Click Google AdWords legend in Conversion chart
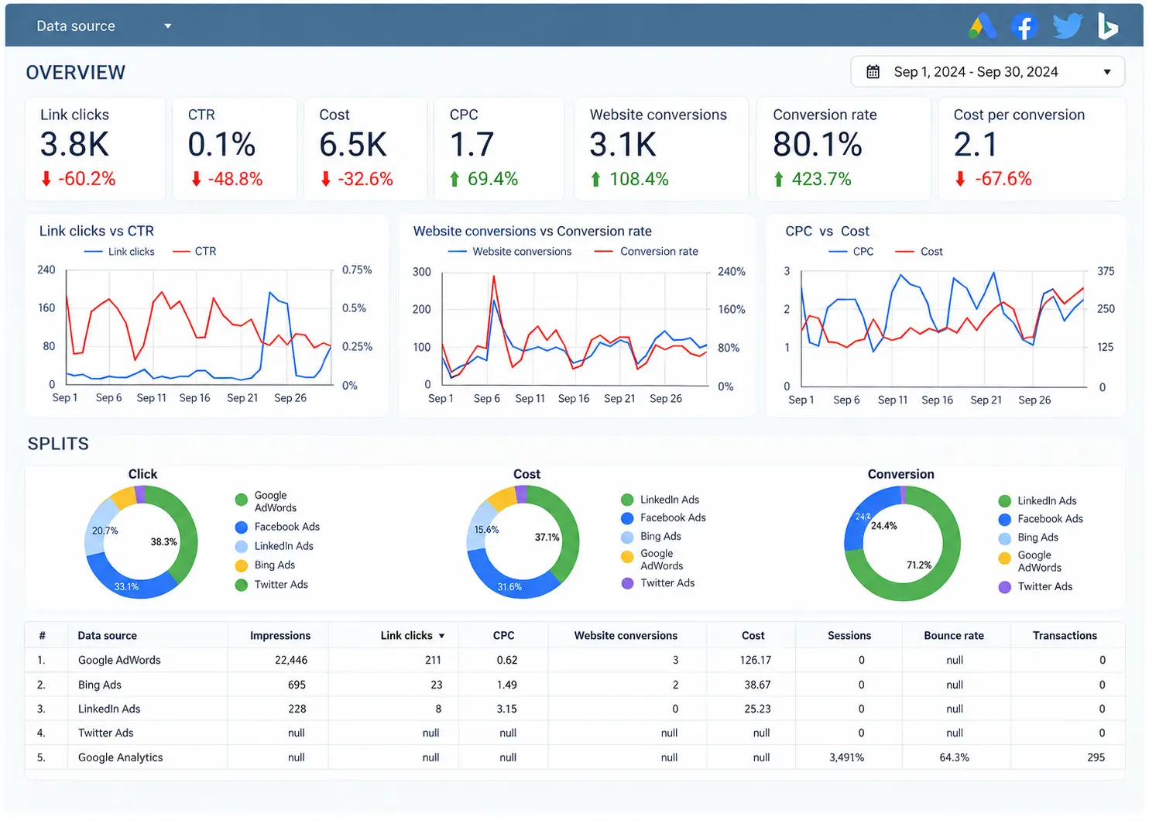 pos(1030,562)
